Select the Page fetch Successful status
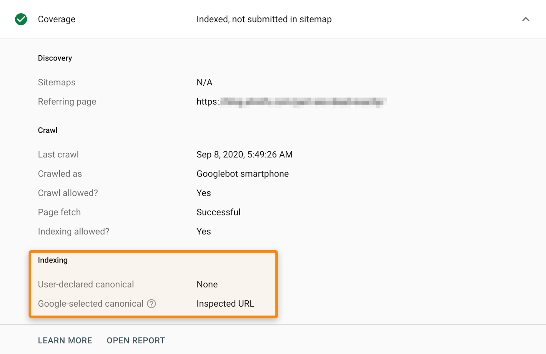This screenshot has height=354, width=546. pyautogui.click(x=218, y=212)
